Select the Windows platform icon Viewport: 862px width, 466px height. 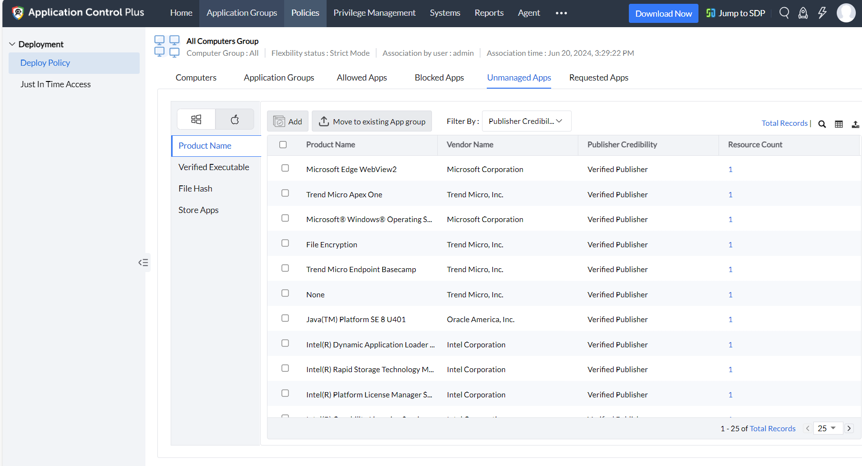point(196,119)
